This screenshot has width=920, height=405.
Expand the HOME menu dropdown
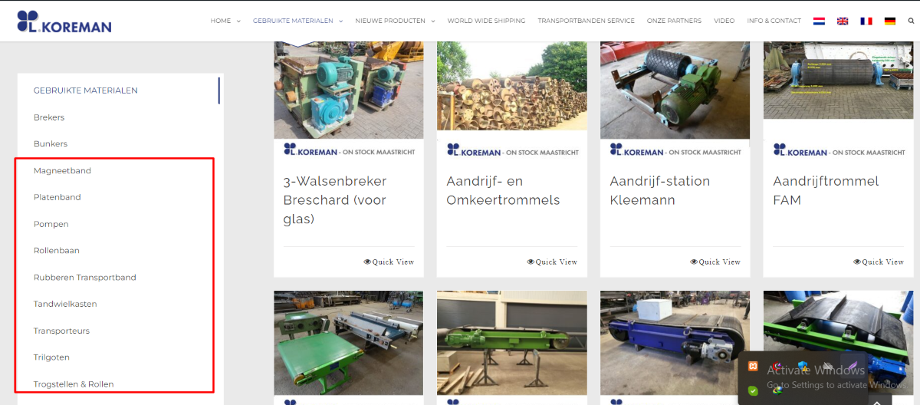click(x=225, y=21)
